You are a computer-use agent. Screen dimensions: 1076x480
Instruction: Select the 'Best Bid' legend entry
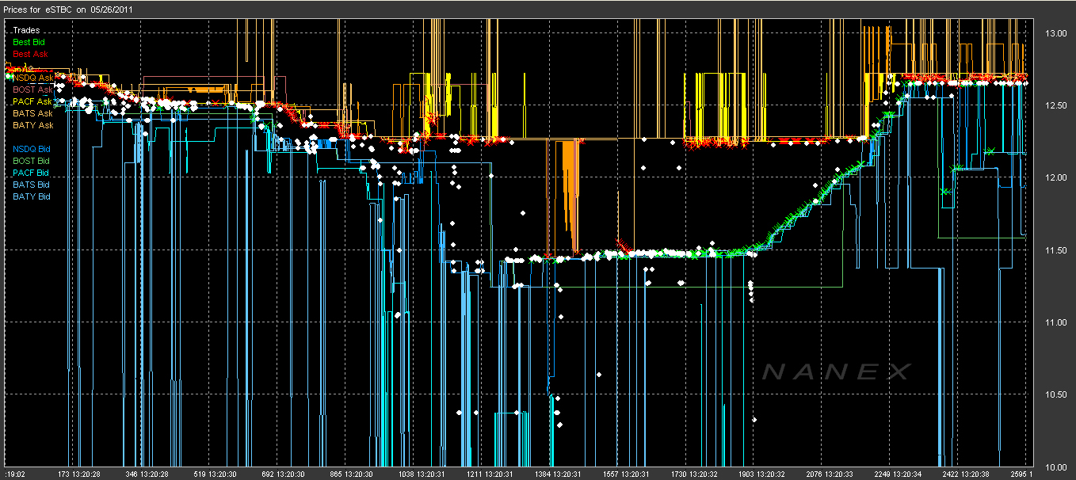point(30,42)
